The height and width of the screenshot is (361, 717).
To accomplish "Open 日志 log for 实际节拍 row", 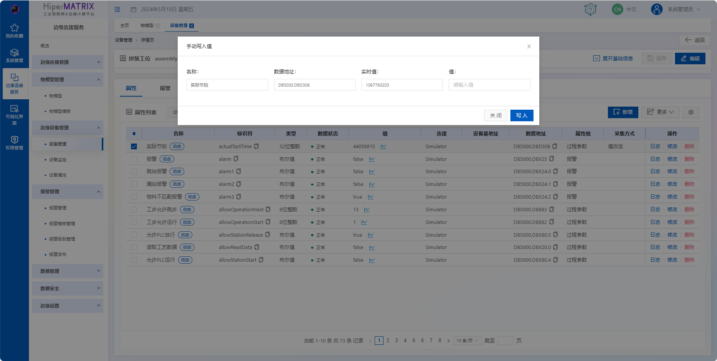I will (x=655, y=146).
